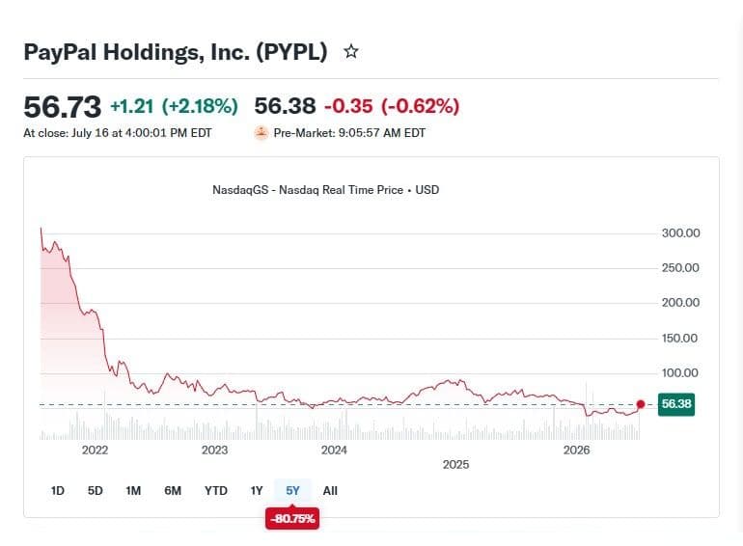Viewport: 743px width, 546px height.
Task: Select the 1Y time range
Action: (x=257, y=491)
